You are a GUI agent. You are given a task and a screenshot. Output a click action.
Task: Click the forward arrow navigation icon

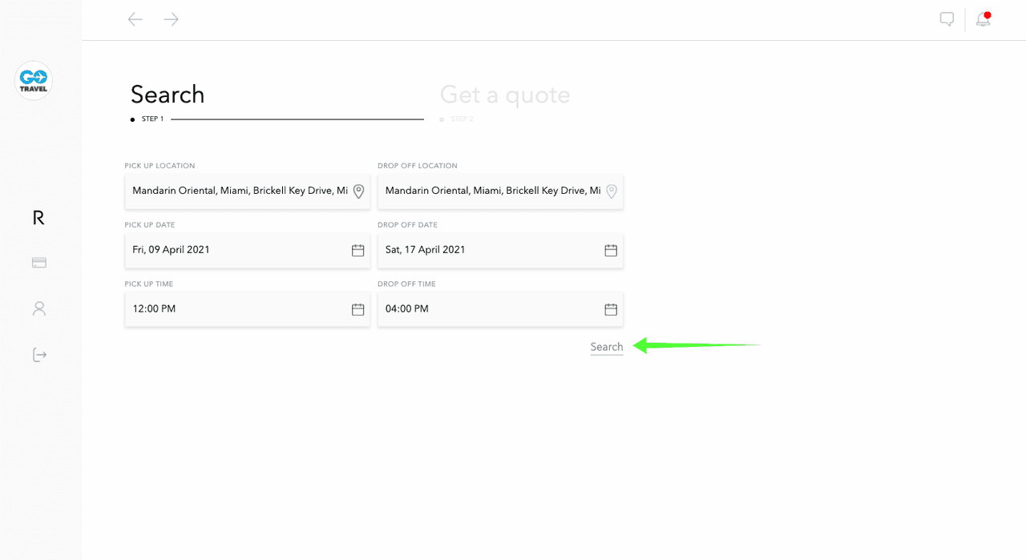171,19
